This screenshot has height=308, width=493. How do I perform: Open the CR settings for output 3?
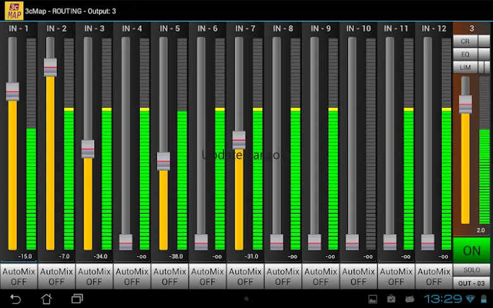466,41
